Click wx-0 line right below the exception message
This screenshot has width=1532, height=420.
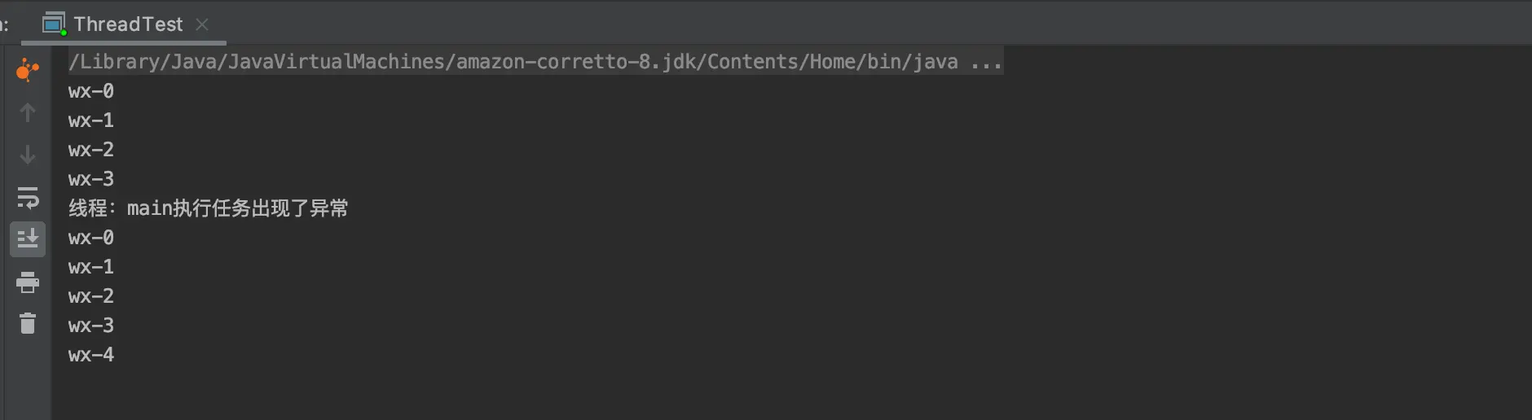[x=91, y=238]
